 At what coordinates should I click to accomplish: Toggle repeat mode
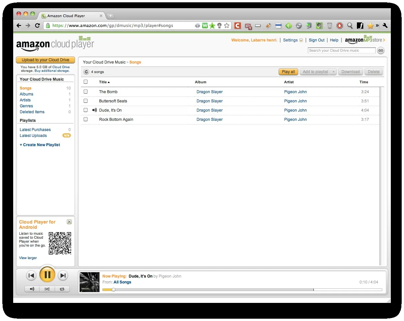click(x=62, y=289)
